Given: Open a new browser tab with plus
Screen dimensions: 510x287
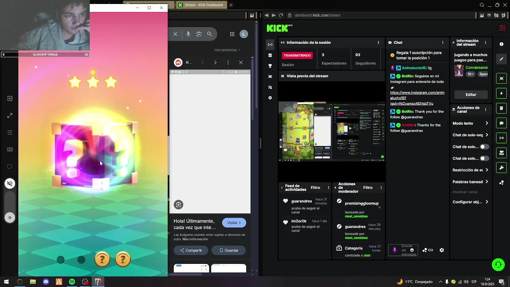Looking at the screenshot, I should point(231,5).
